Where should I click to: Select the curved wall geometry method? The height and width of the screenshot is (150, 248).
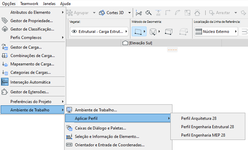[153, 32]
